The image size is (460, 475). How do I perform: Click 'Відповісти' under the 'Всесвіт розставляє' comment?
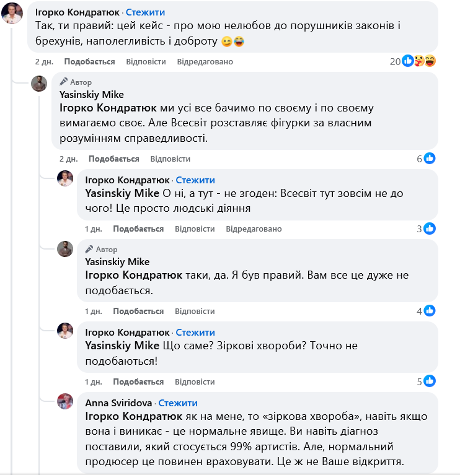tap(170, 159)
